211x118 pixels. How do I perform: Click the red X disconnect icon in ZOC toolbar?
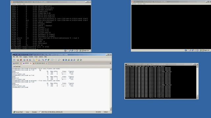(x=27, y=60)
